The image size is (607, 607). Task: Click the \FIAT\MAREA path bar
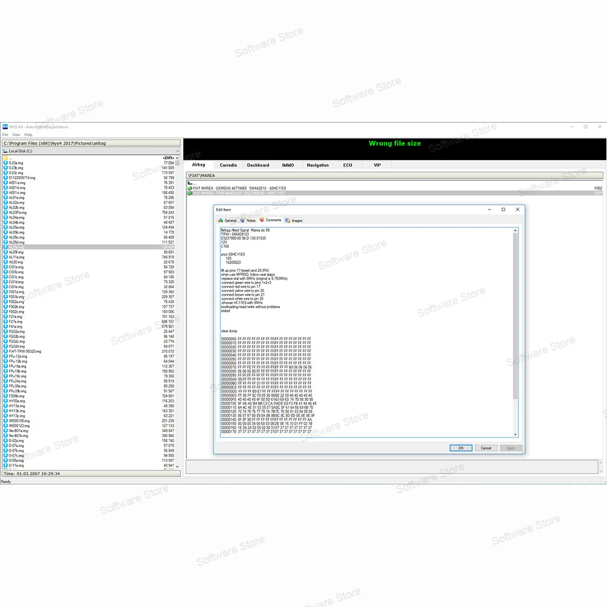(395, 175)
